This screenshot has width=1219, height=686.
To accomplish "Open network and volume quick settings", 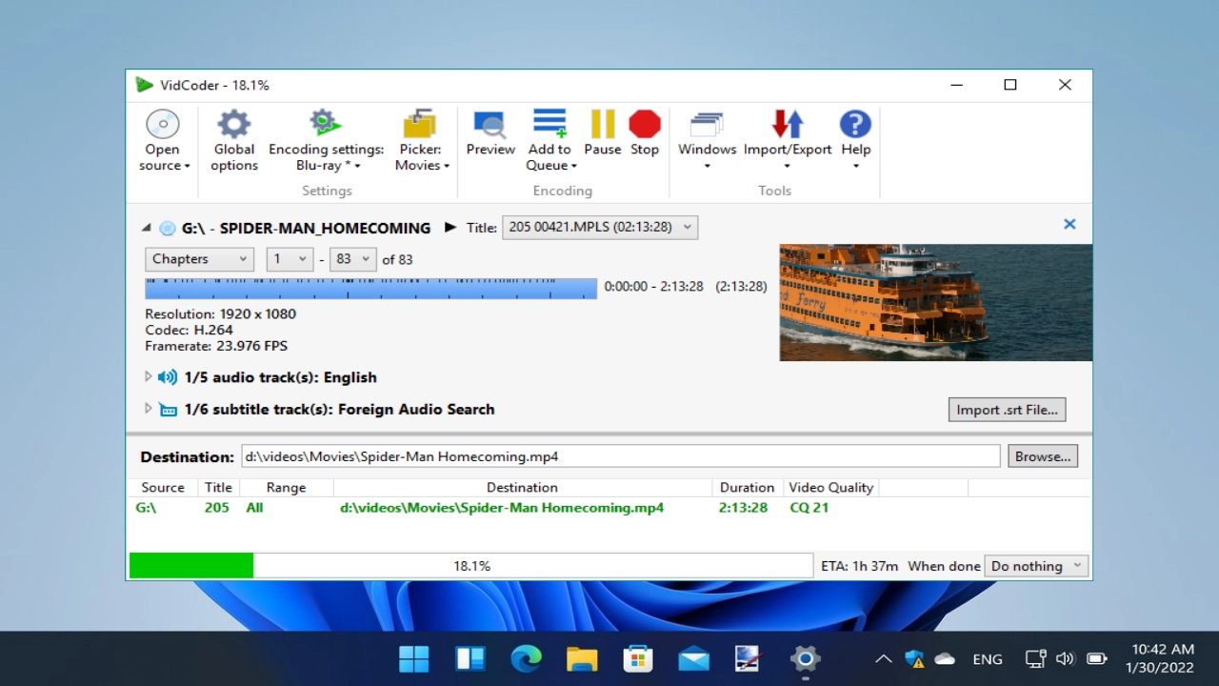I will 1066,658.
